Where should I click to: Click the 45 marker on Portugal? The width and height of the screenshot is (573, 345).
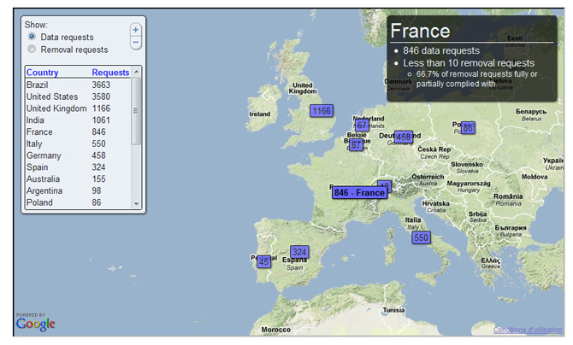click(x=264, y=261)
